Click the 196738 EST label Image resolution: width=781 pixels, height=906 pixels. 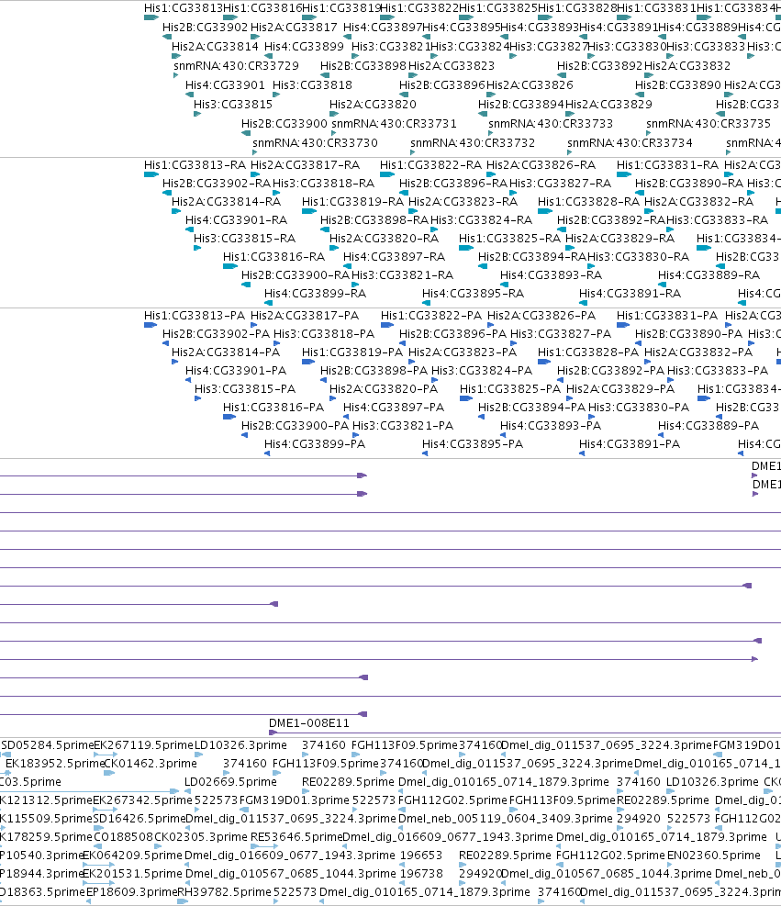coord(421,874)
